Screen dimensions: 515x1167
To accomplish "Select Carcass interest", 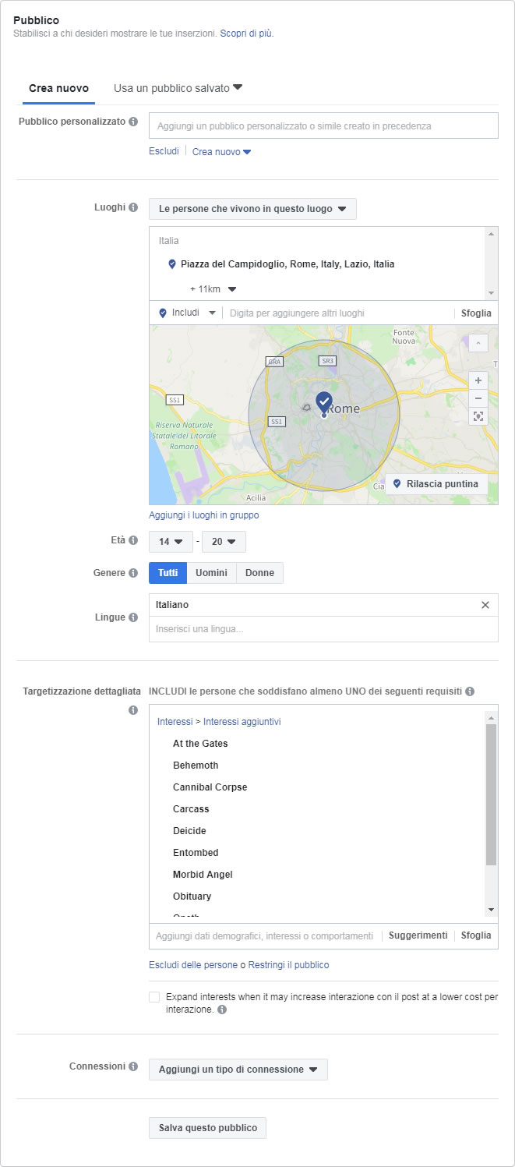I will click(191, 809).
